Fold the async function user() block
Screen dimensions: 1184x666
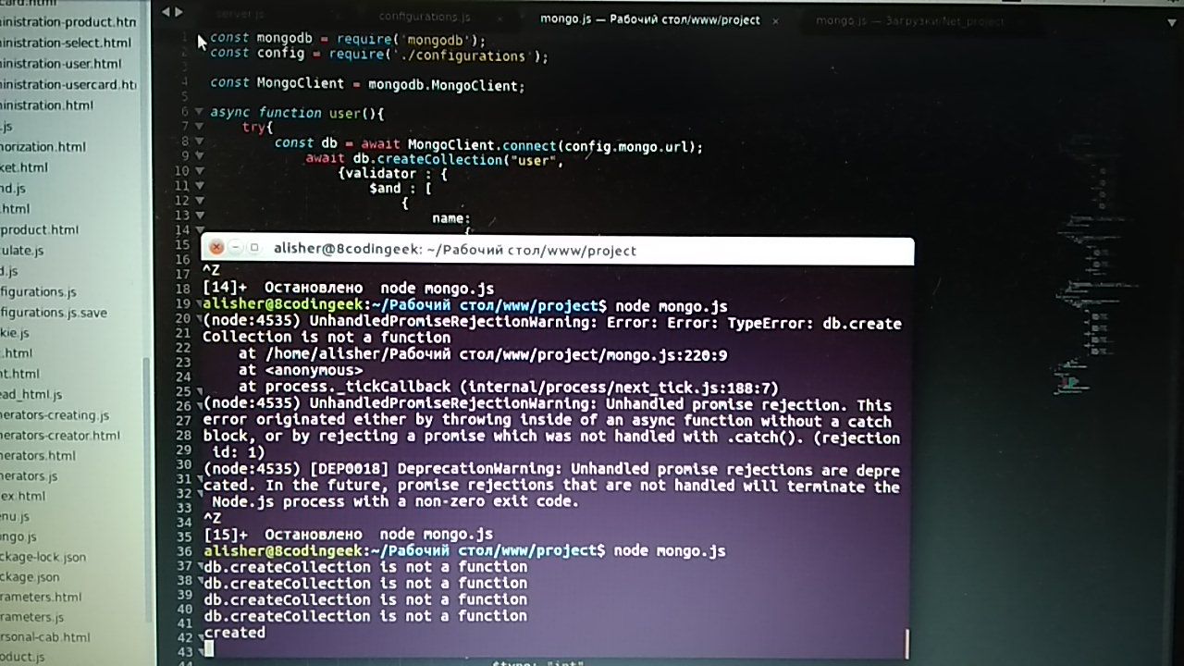[199, 111]
